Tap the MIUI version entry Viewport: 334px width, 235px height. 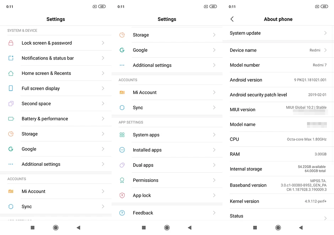pos(278,110)
